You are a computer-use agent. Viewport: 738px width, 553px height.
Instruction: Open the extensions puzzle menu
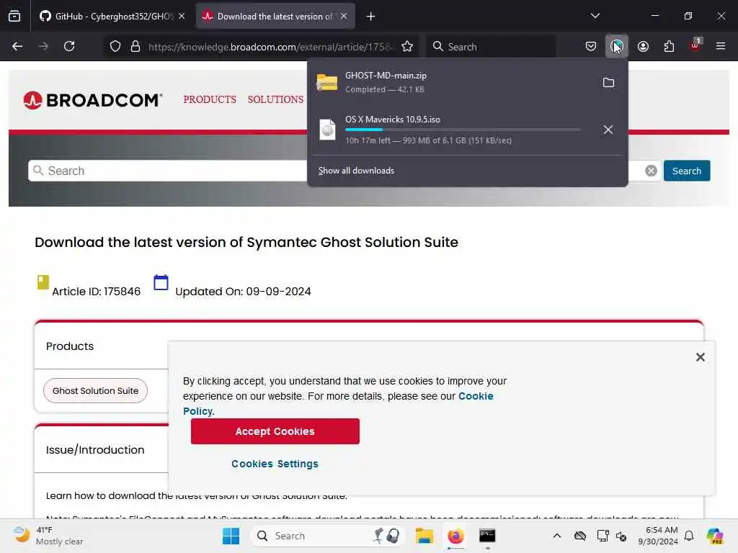[x=669, y=46]
